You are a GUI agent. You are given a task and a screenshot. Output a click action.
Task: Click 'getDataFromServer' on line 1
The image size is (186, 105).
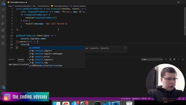click(33, 9)
